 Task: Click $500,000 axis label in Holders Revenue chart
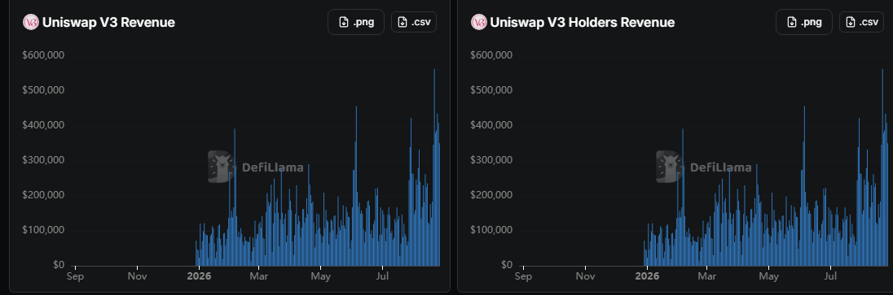[x=491, y=90]
